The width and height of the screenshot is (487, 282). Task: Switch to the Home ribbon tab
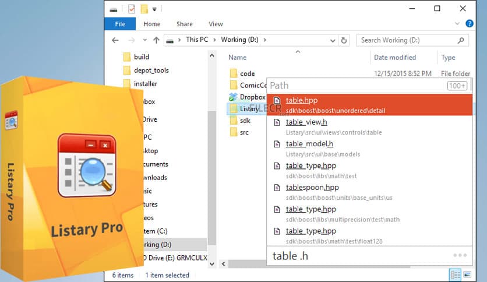click(x=152, y=24)
